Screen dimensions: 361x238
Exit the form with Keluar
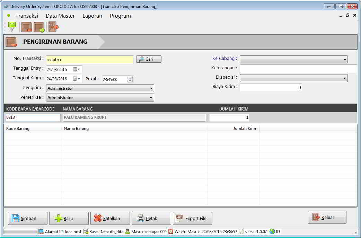point(327,217)
